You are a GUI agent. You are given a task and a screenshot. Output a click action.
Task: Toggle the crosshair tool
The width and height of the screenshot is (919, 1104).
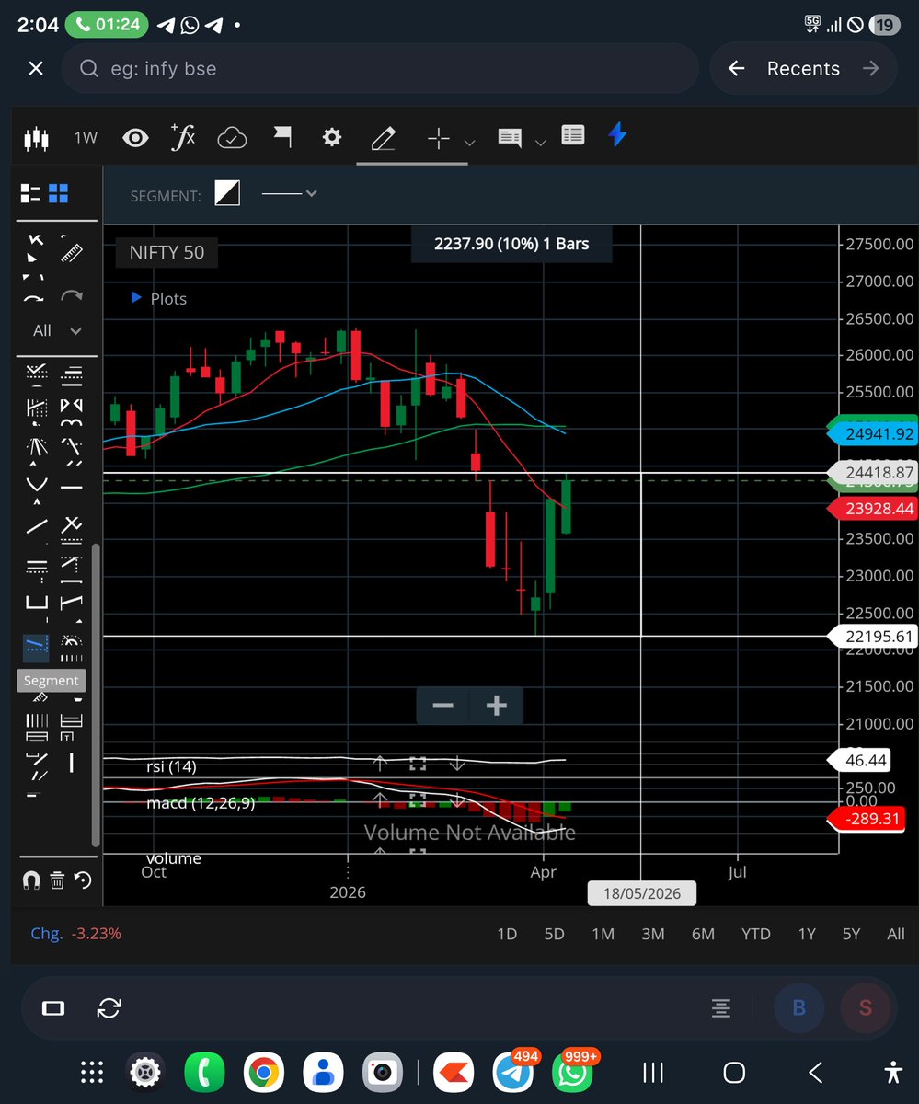point(438,138)
